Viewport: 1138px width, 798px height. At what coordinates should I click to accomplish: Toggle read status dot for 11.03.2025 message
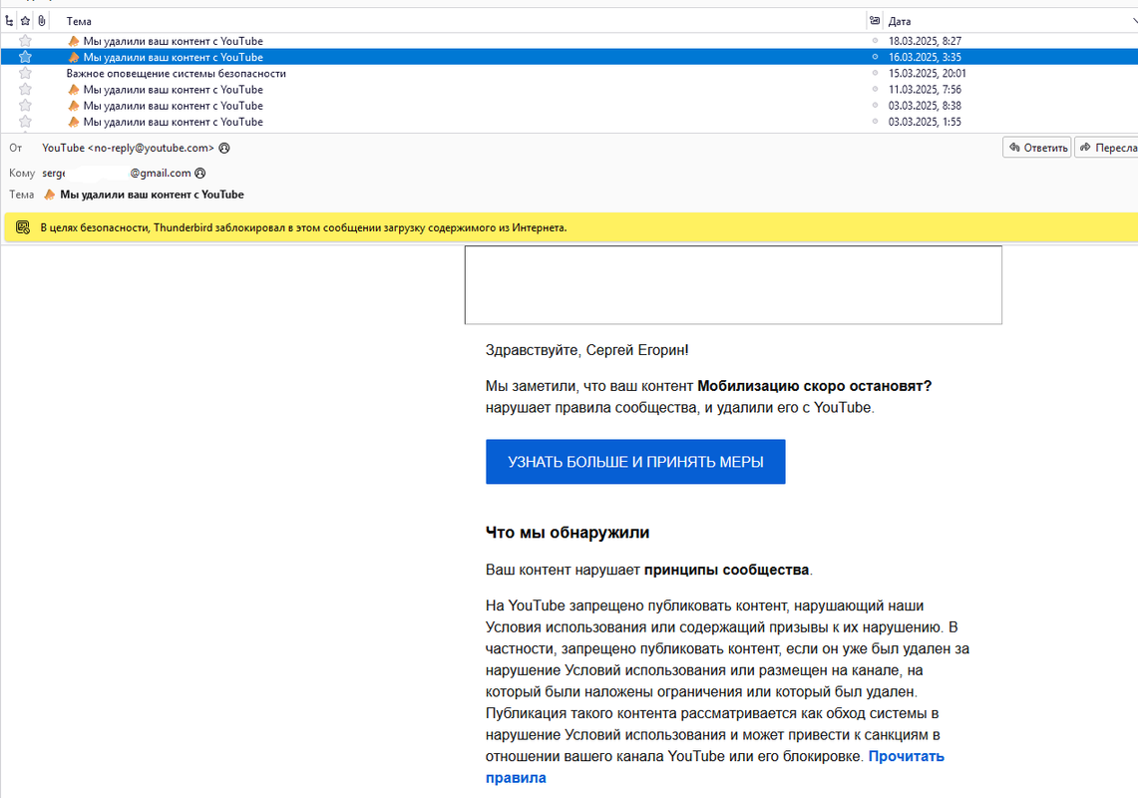(875, 90)
